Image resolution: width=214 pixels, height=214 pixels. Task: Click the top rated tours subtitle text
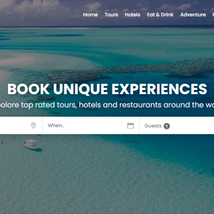[x=107, y=105]
